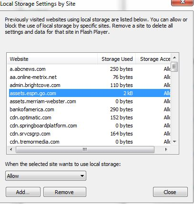Select assets.merriam-webster.com in the list
The width and height of the screenshot is (194, 204).
tap(90, 101)
